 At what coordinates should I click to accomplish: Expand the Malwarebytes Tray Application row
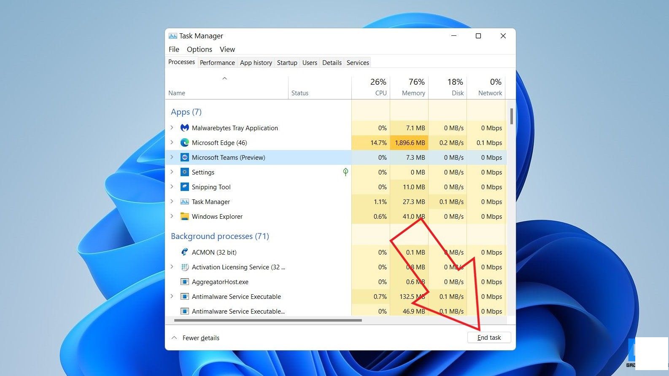[x=172, y=127]
